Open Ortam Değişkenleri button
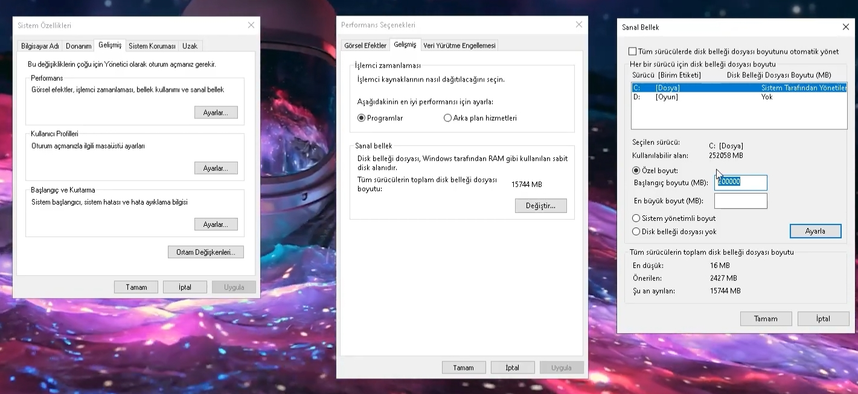This screenshot has width=858, height=394. [206, 252]
